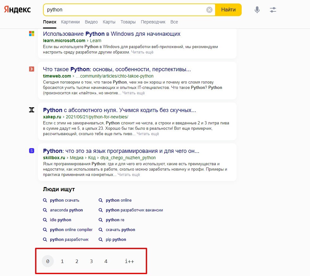The height and width of the screenshot is (276, 310).
Task: Open result Python: что это за язык программирования
Action: [121, 151]
